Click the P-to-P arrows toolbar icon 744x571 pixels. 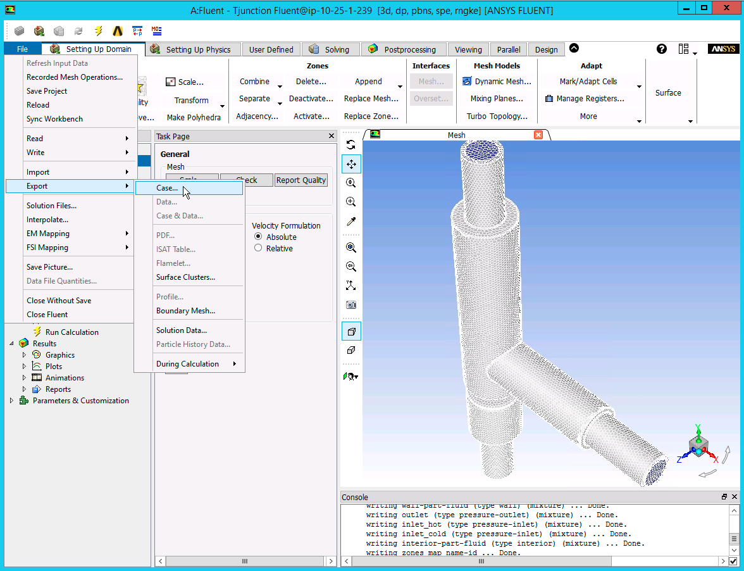[x=137, y=31]
